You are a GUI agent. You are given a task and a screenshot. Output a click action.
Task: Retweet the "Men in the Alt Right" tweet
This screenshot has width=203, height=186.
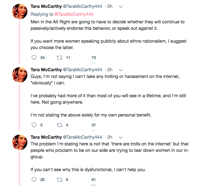(x=59, y=58)
